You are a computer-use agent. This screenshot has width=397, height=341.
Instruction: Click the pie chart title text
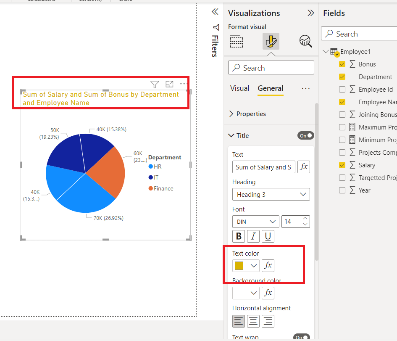101,98
